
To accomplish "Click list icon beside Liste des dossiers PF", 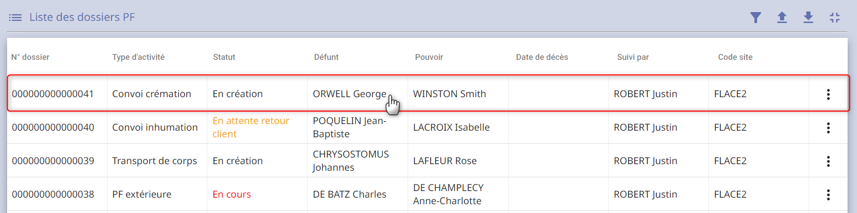I will (x=15, y=18).
